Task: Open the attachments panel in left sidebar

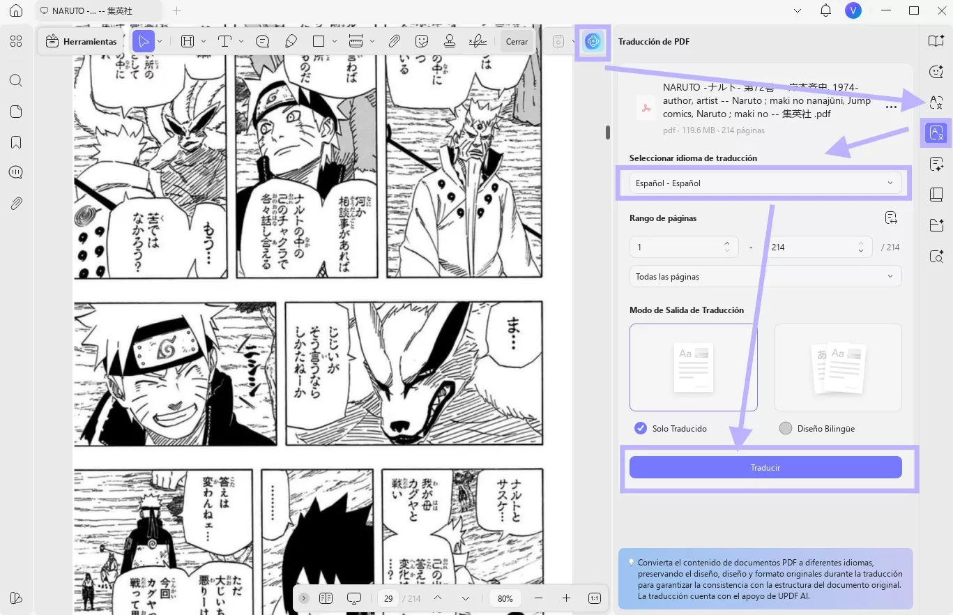Action: [16, 204]
